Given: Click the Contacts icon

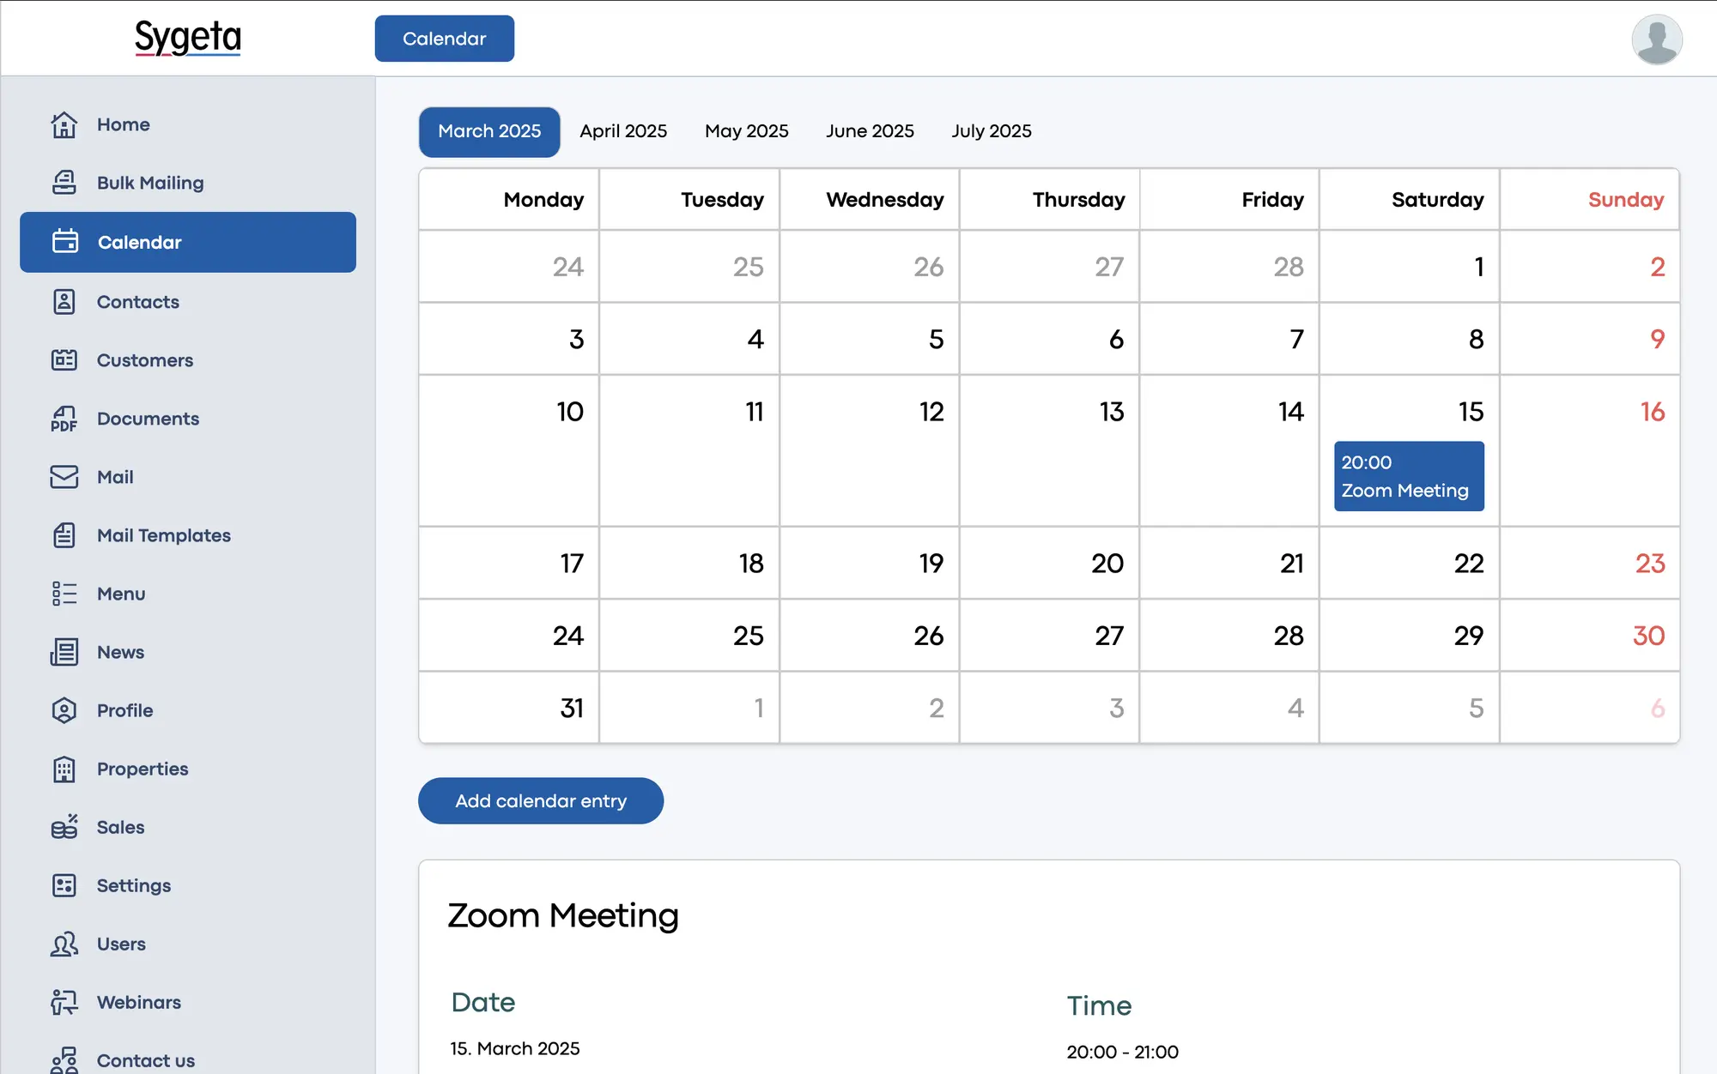Looking at the screenshot, I should (64, 302).
